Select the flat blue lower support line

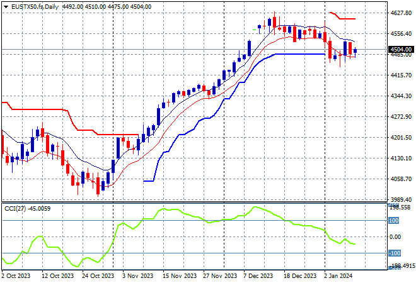[x=296, y=54]
